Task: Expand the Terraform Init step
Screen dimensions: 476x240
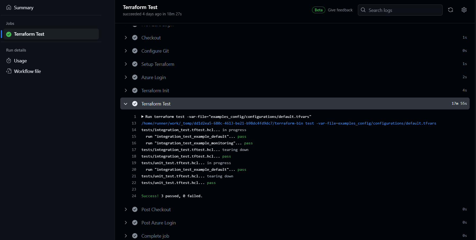Action: pos(126,90)
